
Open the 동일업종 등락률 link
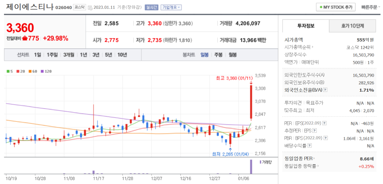click(302, 166)
